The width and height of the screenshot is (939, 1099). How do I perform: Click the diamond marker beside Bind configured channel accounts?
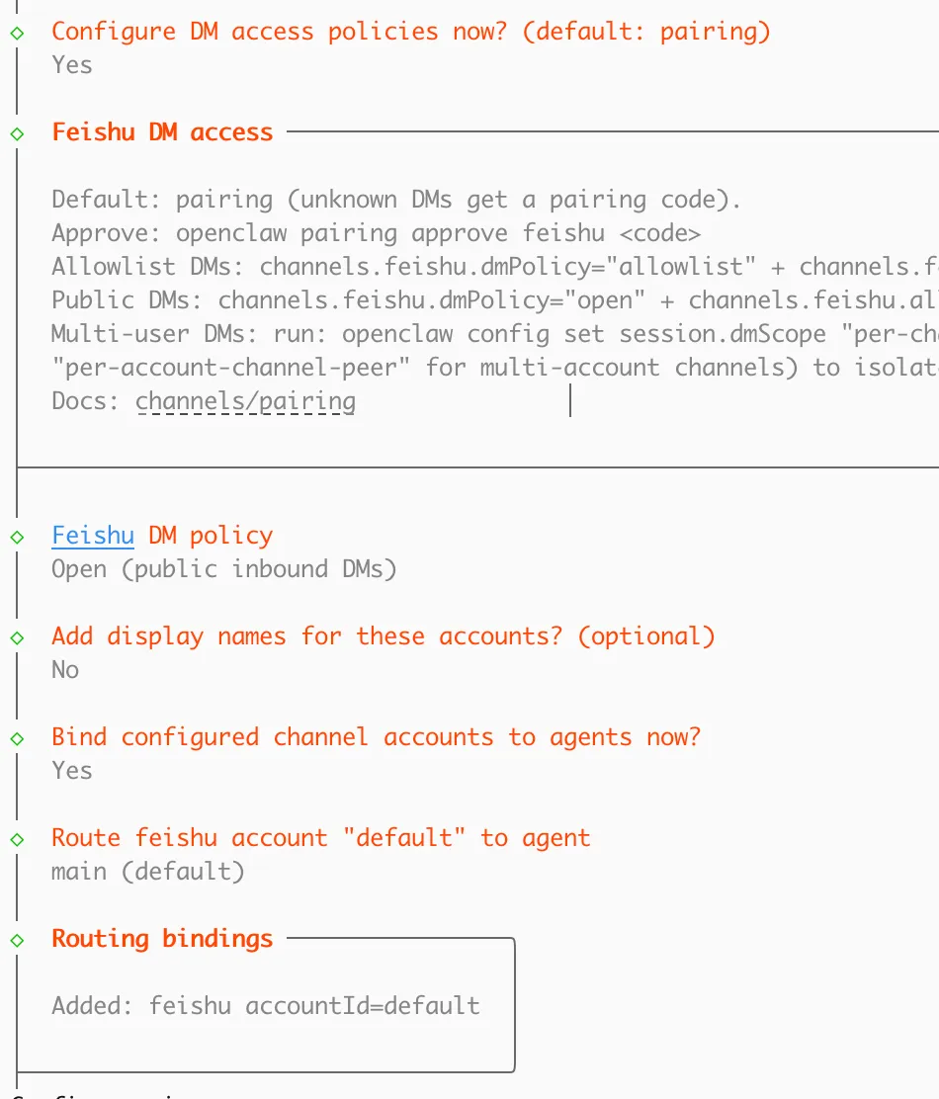(17, 738)
